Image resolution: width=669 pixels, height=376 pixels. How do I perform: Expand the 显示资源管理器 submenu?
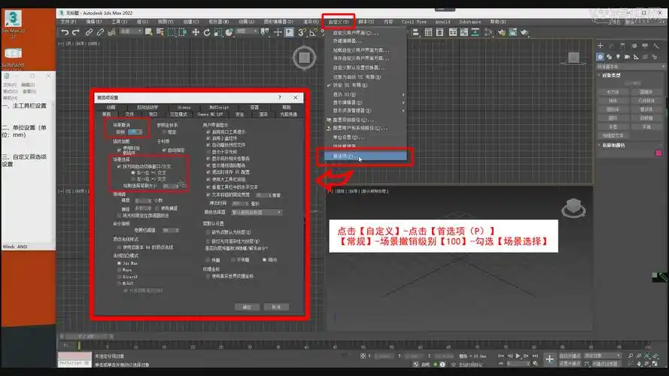coord(367,111)
